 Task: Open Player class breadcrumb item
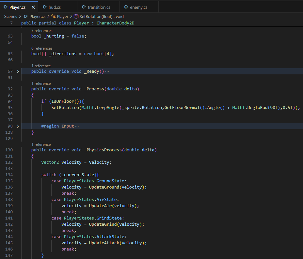tap(62, 16)
